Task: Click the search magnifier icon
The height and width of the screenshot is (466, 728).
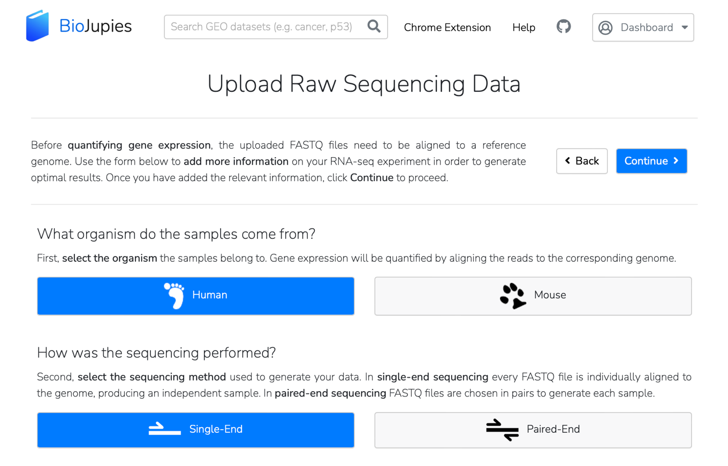Action: coord(374,27)
